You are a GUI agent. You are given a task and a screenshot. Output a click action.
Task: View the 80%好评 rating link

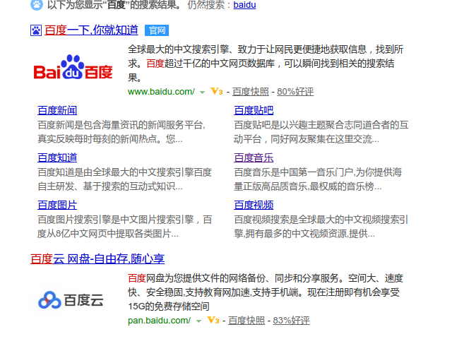click(295, 92)
